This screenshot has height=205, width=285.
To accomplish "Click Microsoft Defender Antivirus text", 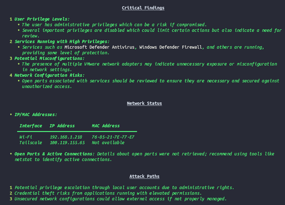I will tap(99, 47).
